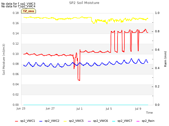The image size is (169, 126).
Task: Click the Jun 27 x-axis tick label
Action: [x=50, y=109]
